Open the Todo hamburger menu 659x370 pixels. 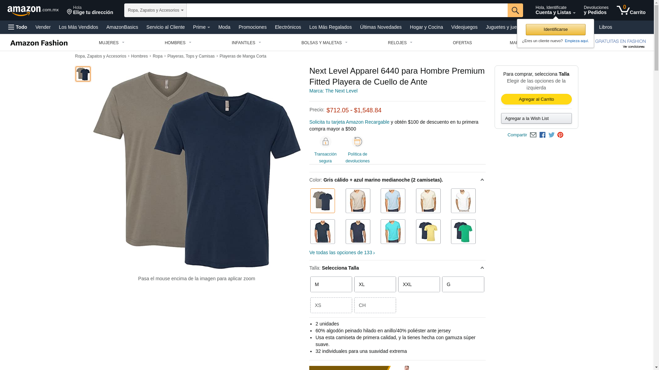click(x=18, y=27)
